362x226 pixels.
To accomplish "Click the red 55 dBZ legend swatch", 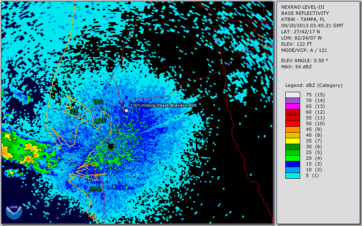I will (x=292, y=118).
